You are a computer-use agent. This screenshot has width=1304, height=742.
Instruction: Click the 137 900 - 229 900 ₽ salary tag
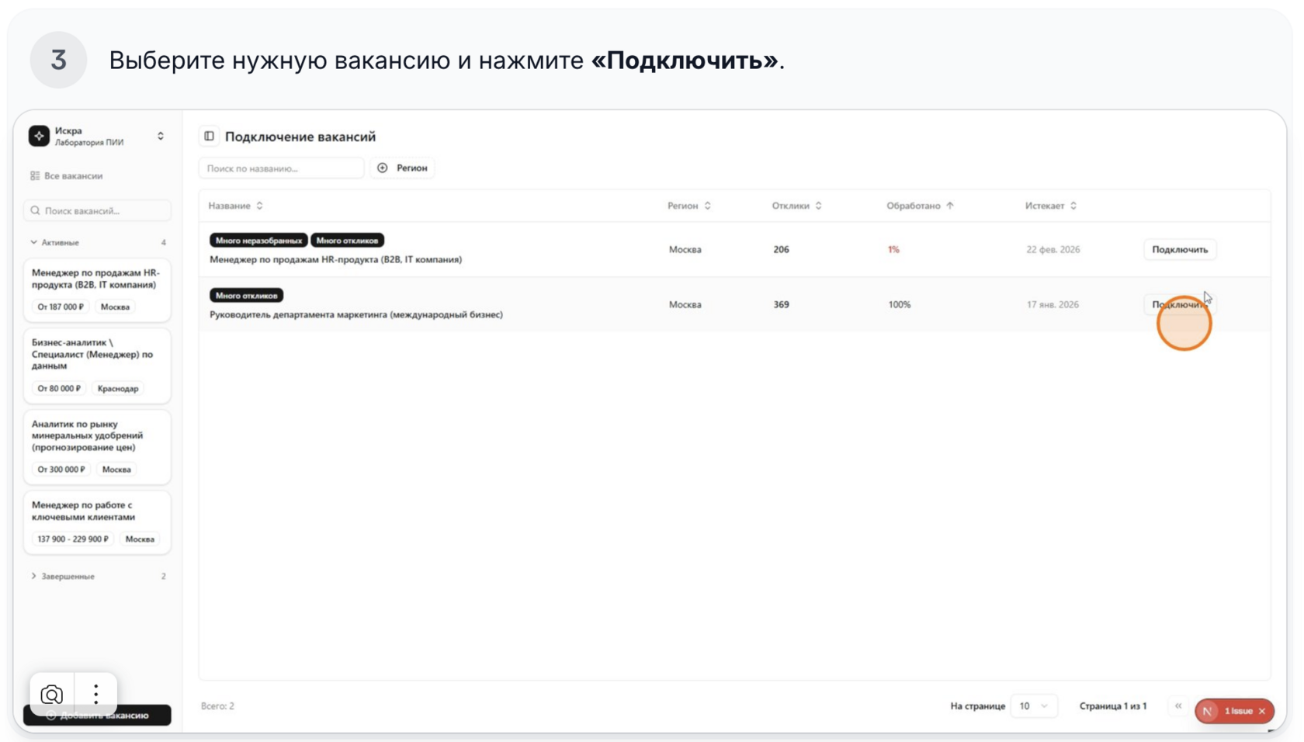73,539
